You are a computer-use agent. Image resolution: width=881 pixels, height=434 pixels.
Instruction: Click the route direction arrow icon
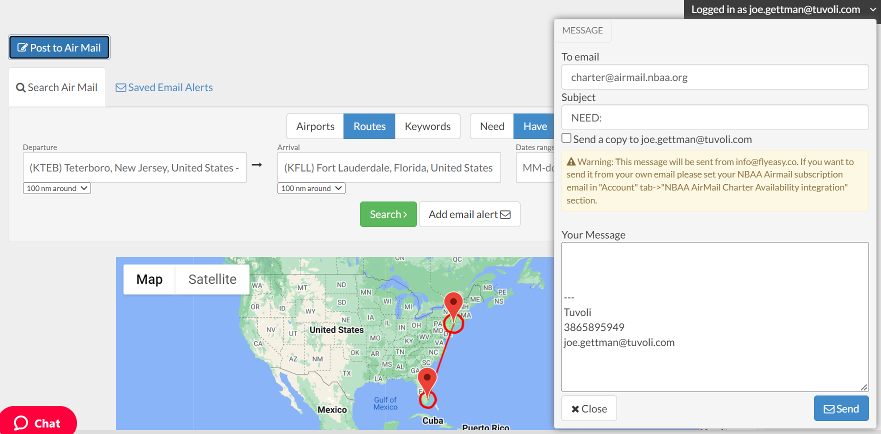256,165
